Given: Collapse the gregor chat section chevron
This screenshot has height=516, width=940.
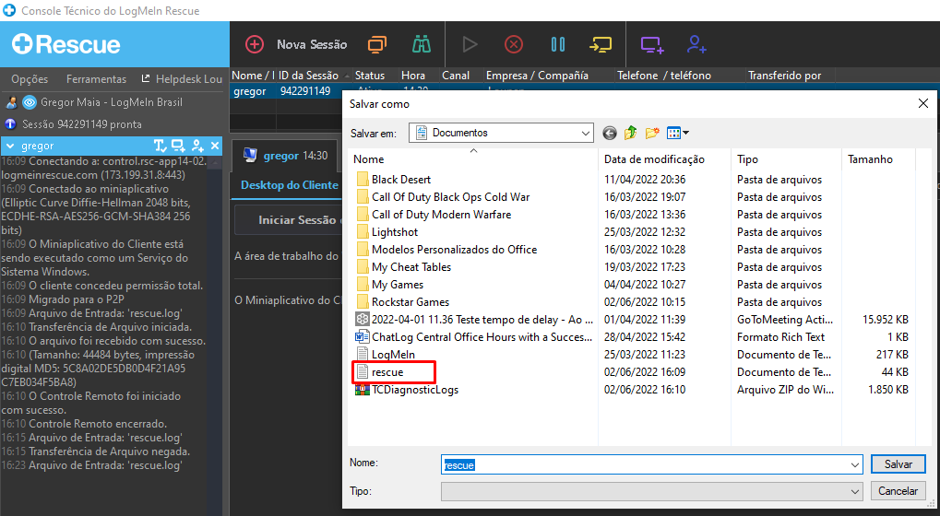Looking at the screenshot, I should coord(10,146).
